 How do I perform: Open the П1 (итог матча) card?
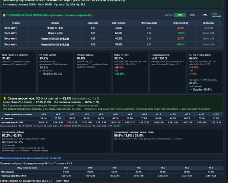(x=56, y=72)
